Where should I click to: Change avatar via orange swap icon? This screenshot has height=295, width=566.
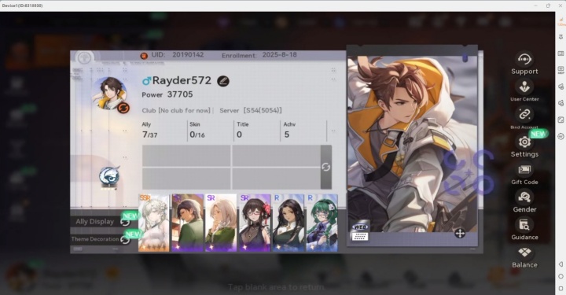pos(123,108)
